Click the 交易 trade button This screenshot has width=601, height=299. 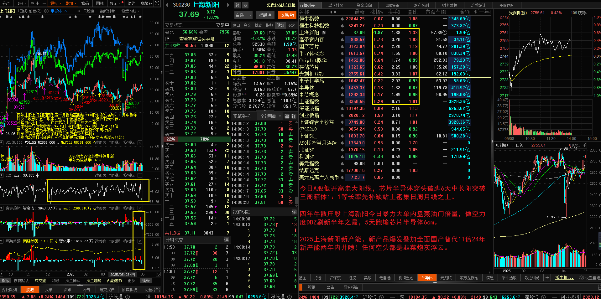click(287, 15)
